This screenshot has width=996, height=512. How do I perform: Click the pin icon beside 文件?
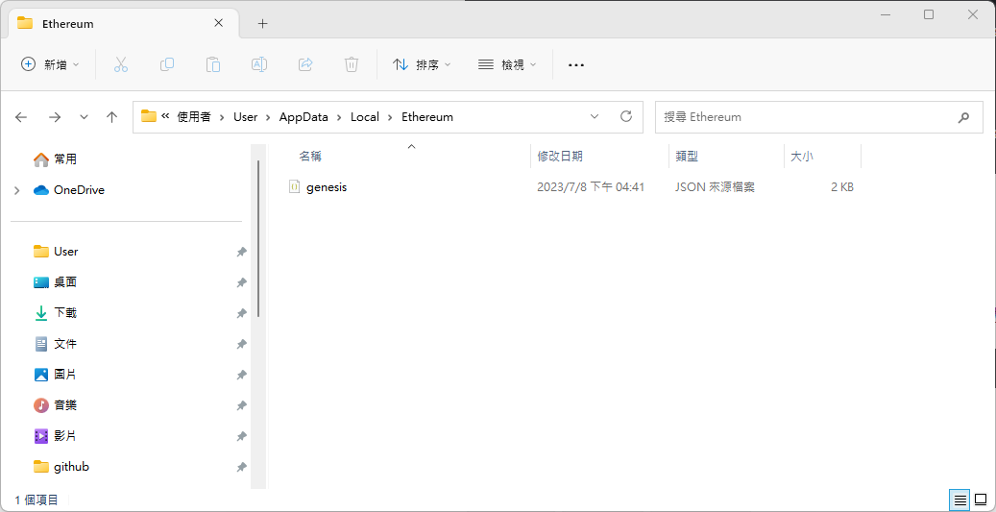(x=241, y=344)
